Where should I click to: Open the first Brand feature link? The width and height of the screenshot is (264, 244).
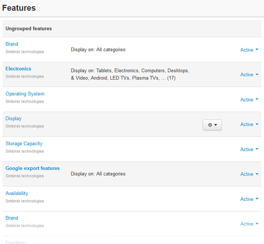point(12,44)
